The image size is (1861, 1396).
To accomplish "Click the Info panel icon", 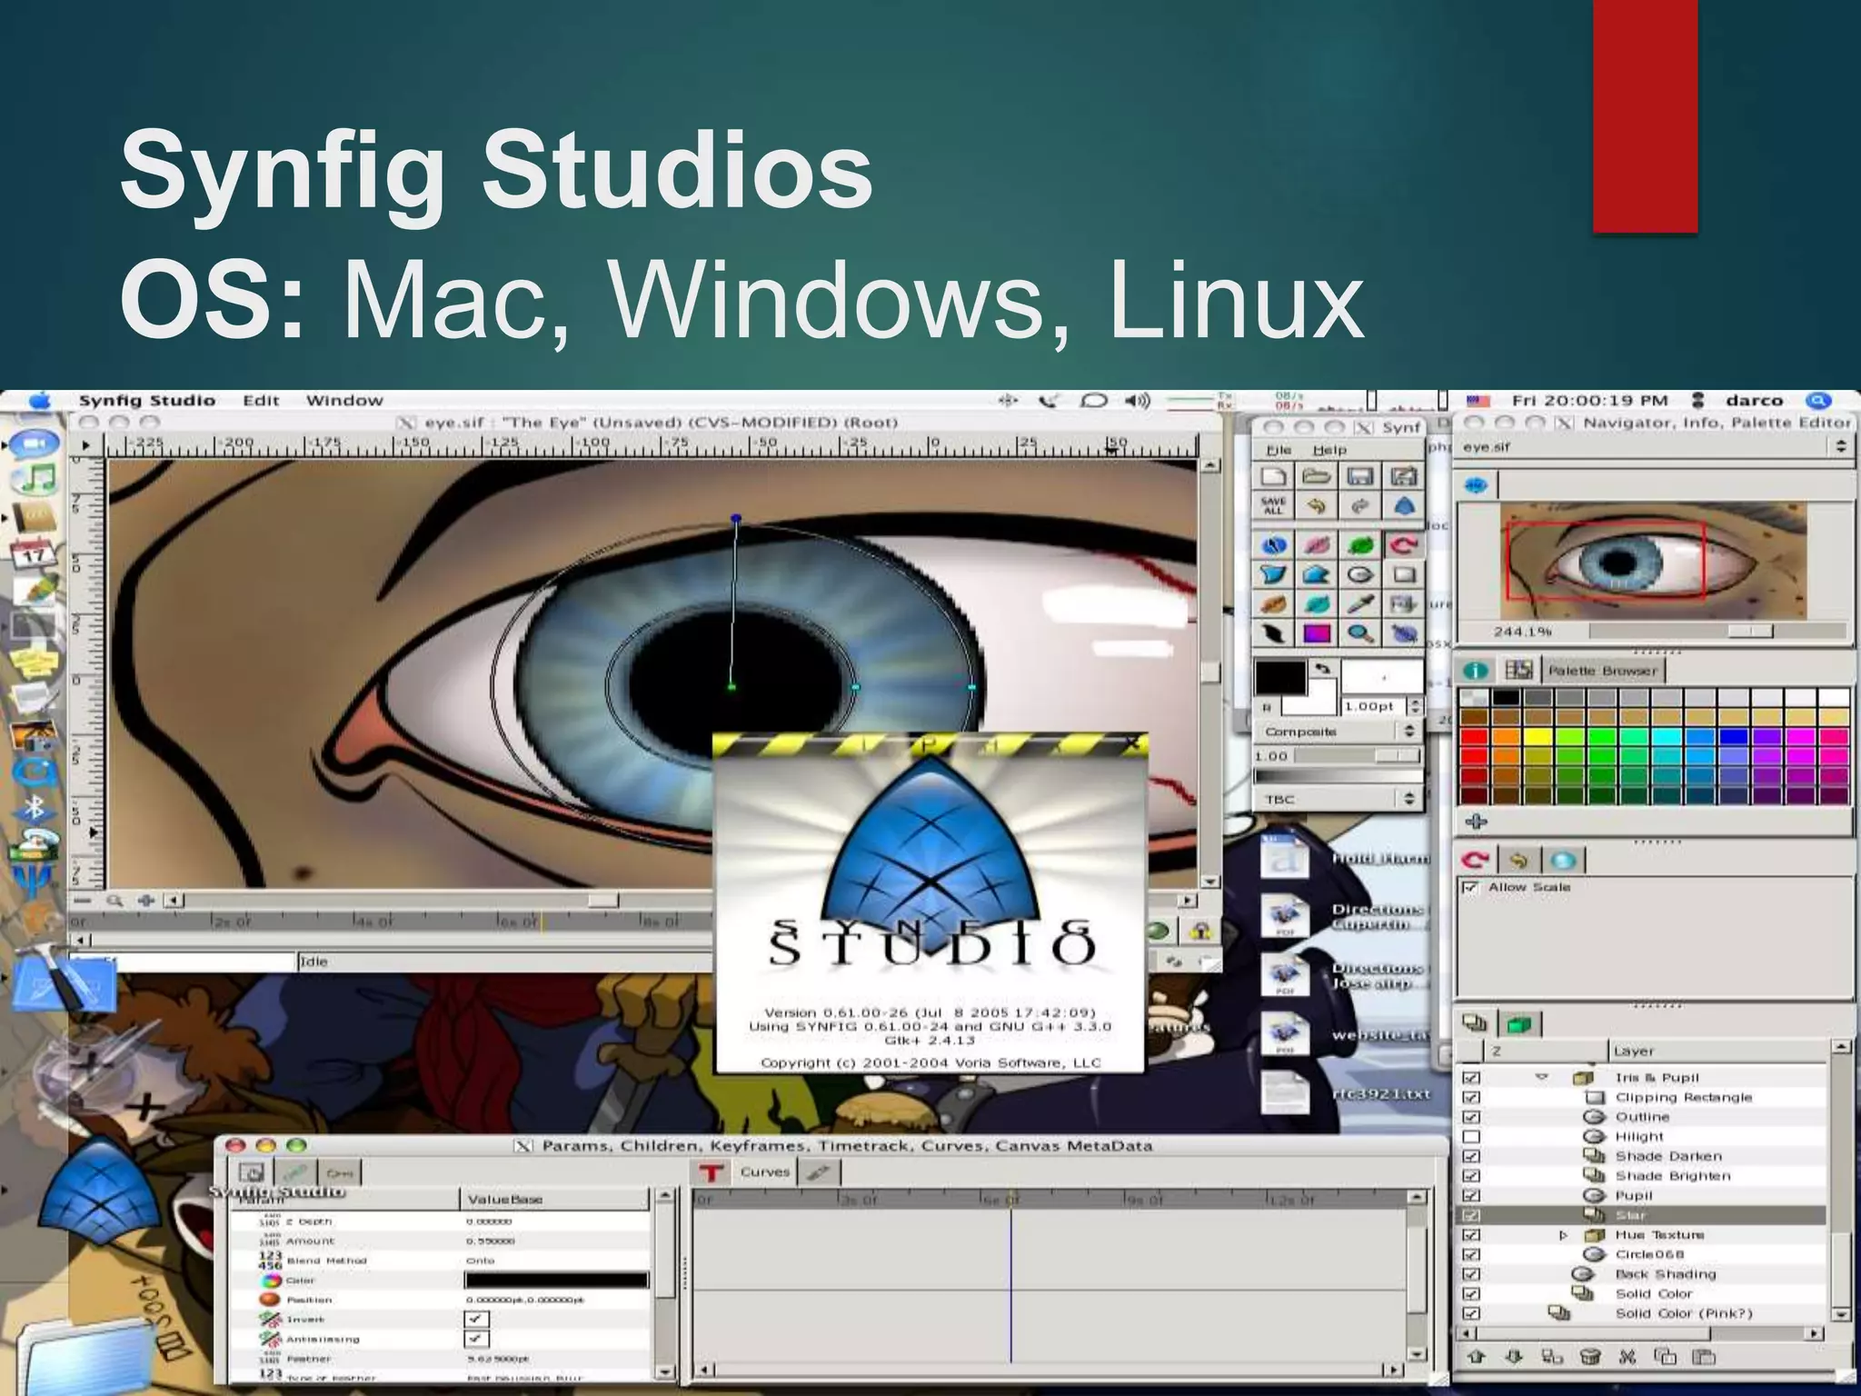I will click(x=1476, y=671).
